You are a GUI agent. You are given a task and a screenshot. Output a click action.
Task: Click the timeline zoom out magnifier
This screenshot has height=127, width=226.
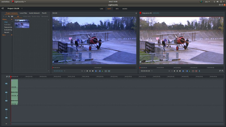(7, 77)
